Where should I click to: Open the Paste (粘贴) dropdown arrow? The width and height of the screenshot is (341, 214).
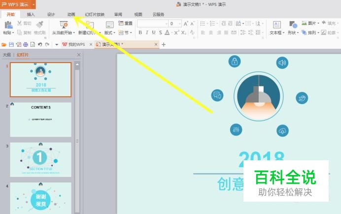tap(13, 33)
